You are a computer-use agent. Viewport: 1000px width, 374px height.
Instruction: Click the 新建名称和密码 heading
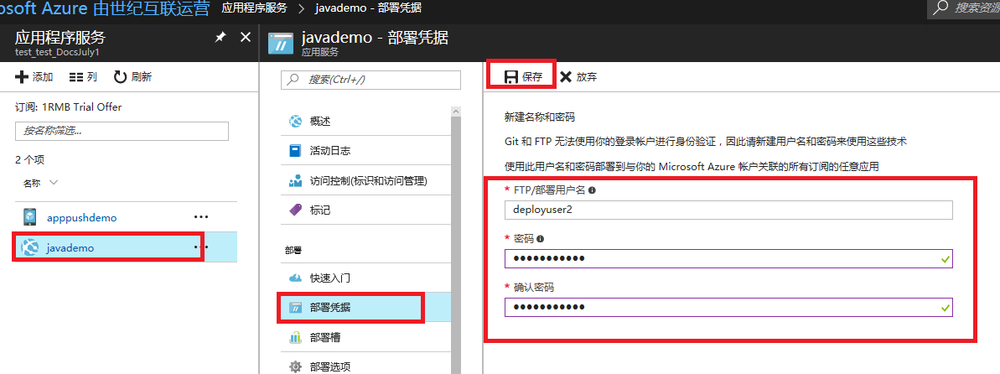(540, 117)
